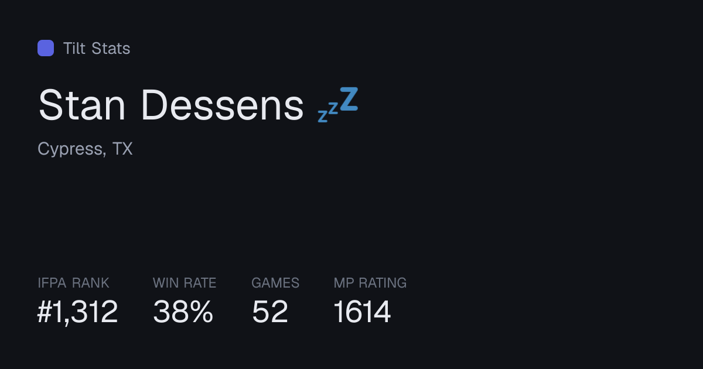
Task: Select the player name Stan Dessens
Action: click(171, 106)
